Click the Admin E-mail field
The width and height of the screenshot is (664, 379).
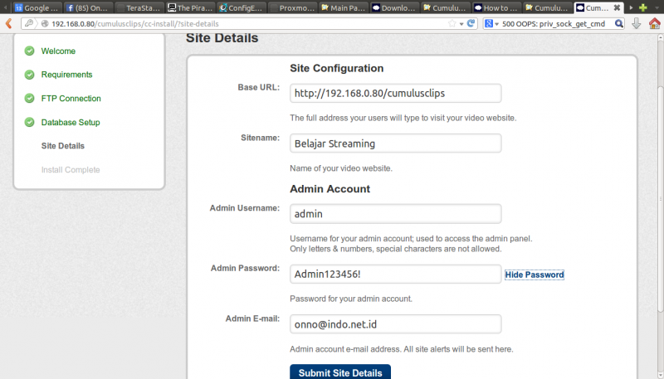click(395, 324)
